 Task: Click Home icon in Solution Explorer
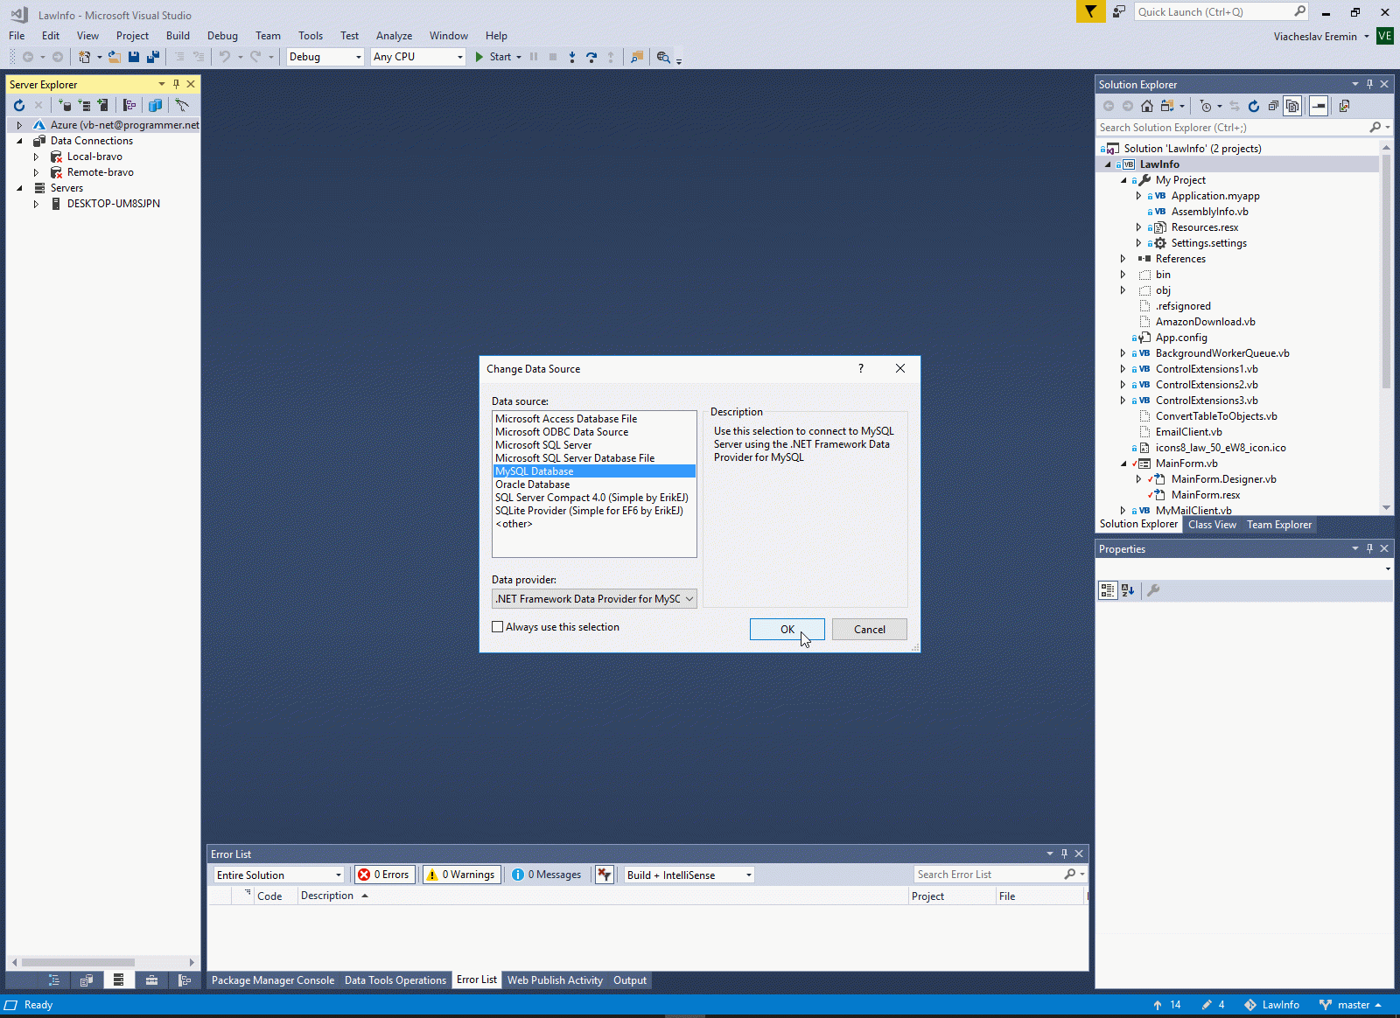(x=1147, y=106)
